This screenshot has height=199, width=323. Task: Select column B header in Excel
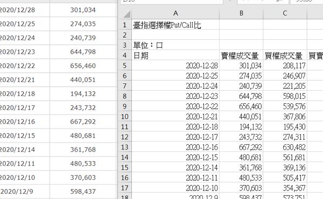point(241,13)
